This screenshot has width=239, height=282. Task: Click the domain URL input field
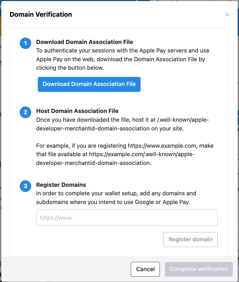coord(127,217)
